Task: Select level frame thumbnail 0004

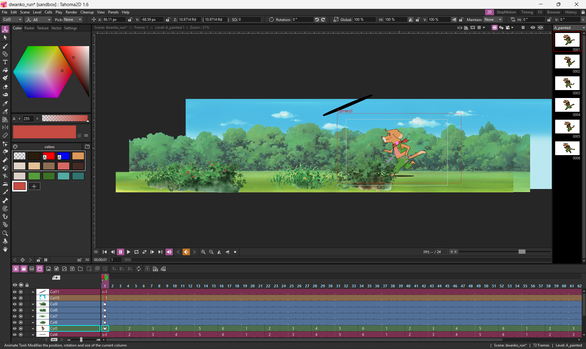Action: pyautogui.click(x=567, y=105)
